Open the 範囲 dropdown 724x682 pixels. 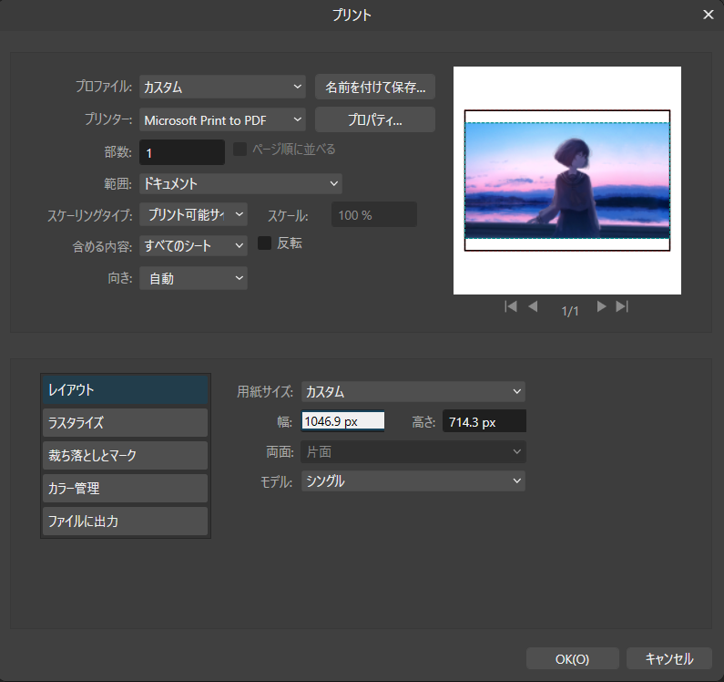pyautogui.click(x=240, y=184)
